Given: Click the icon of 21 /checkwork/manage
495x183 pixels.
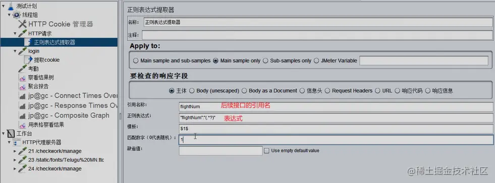Looking at the screenshot, I should (22, 151).
